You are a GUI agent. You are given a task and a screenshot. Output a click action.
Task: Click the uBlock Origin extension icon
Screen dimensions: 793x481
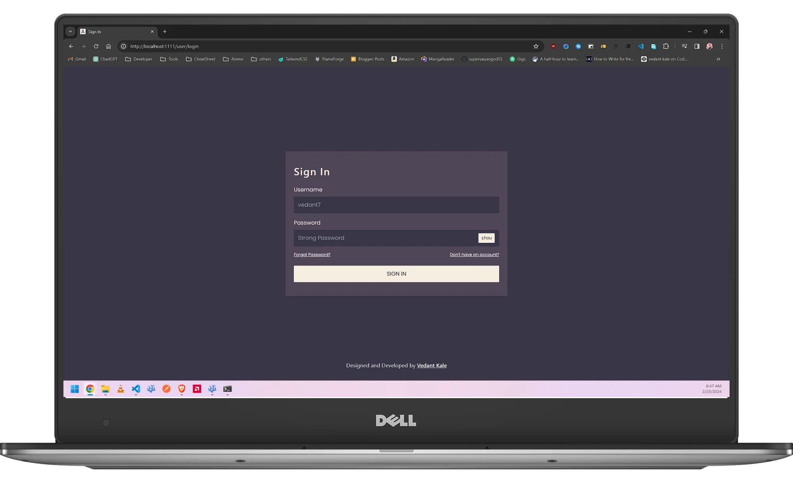point(553,46)
